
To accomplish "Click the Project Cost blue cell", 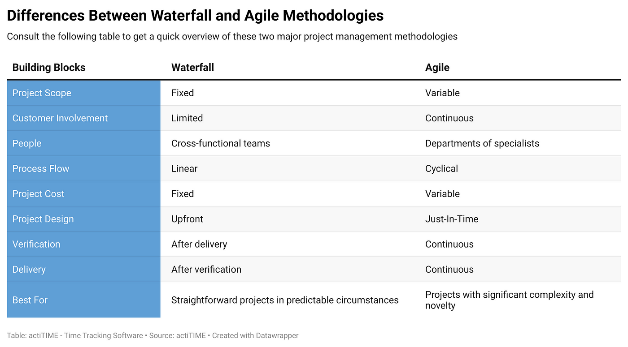I will coord(83,194).
